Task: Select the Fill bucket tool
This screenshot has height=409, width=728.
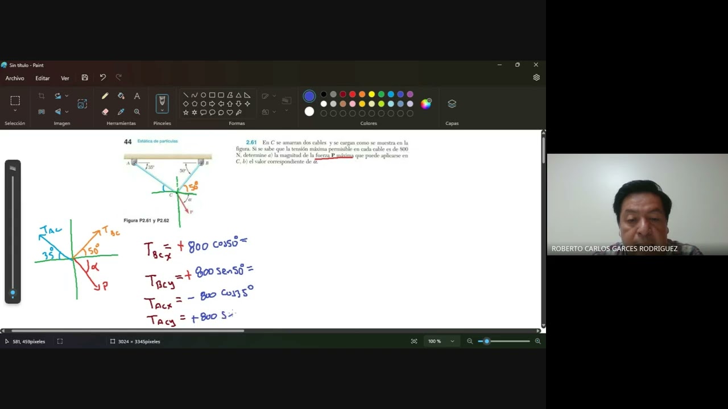Action: [121, 96]
